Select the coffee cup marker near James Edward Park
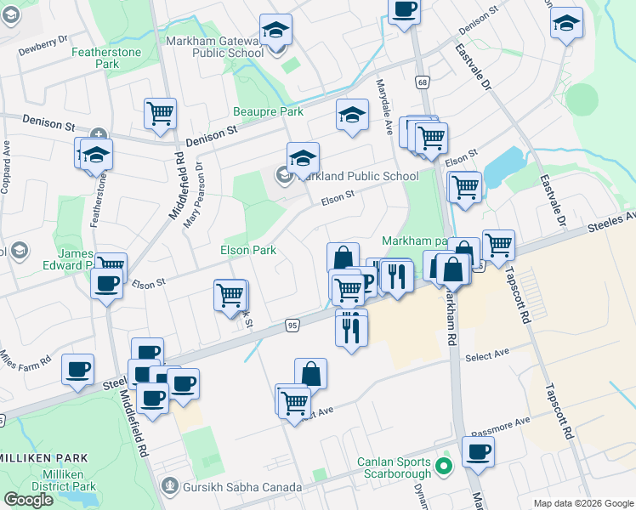Viewport: 636px width, 510px height. pyautogui.click(x=106, y=284)
